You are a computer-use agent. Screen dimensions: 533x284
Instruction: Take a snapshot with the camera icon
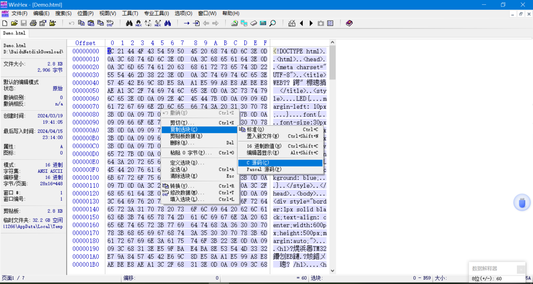coord(320,23)
